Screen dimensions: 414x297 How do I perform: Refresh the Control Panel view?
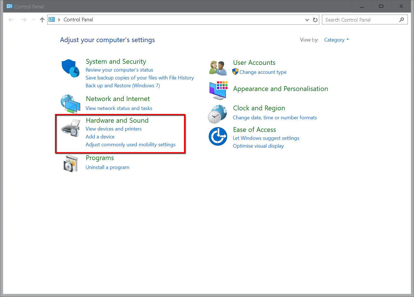pos(315,20)
